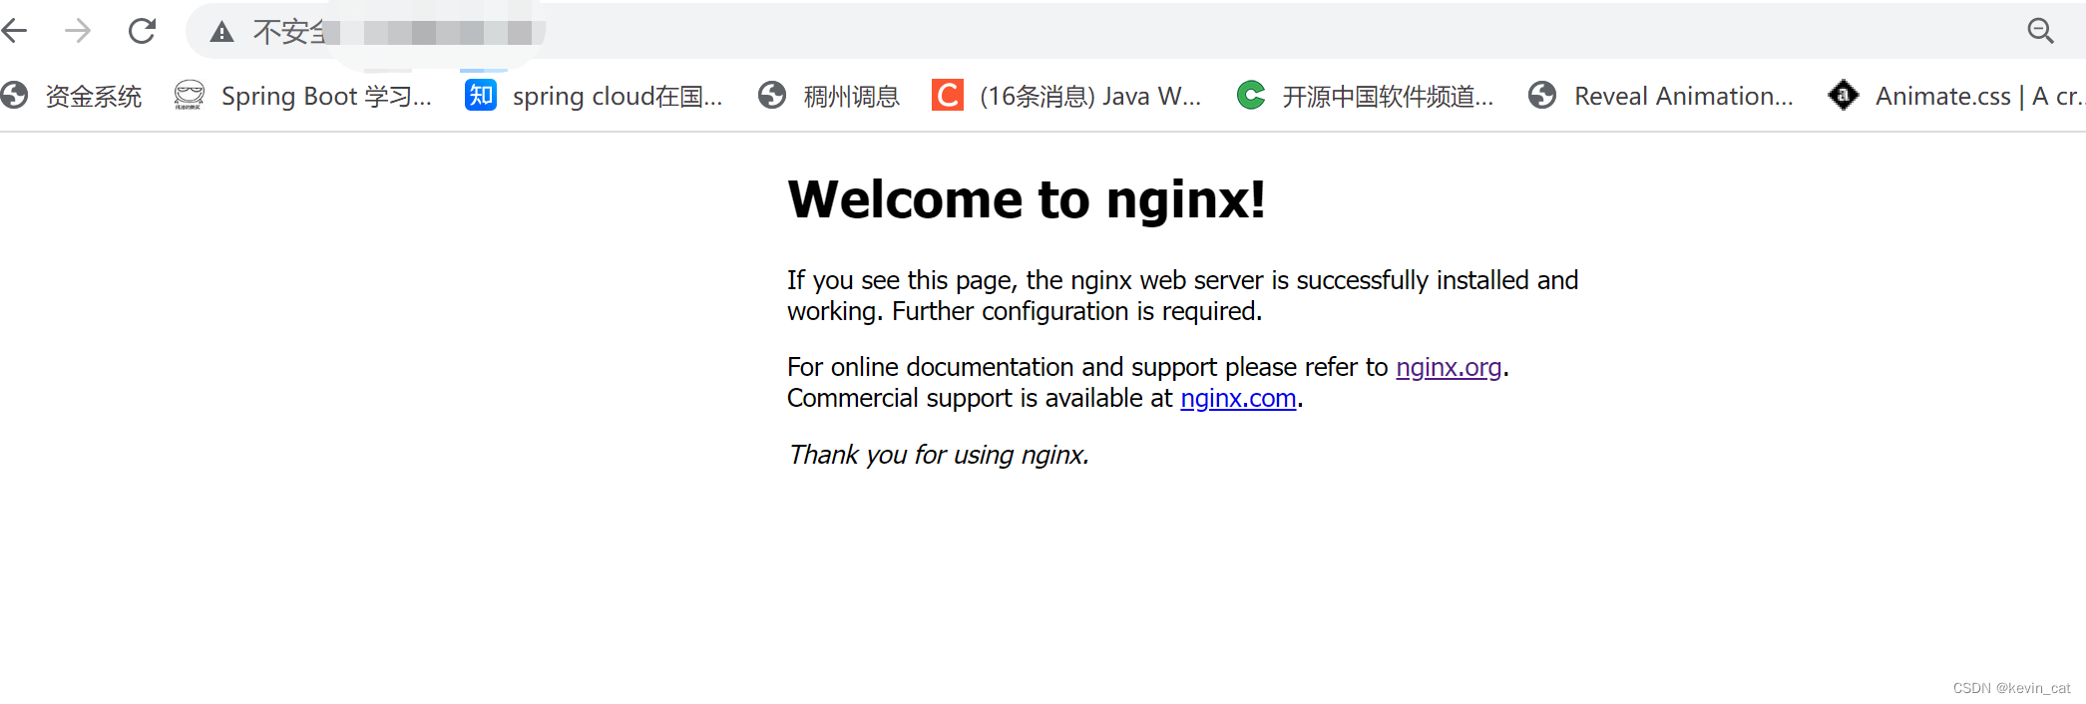The height and width of the screenshot is (704, 2086).
Task: Click the 'Further configuration is required' line
Action: 1076,311
